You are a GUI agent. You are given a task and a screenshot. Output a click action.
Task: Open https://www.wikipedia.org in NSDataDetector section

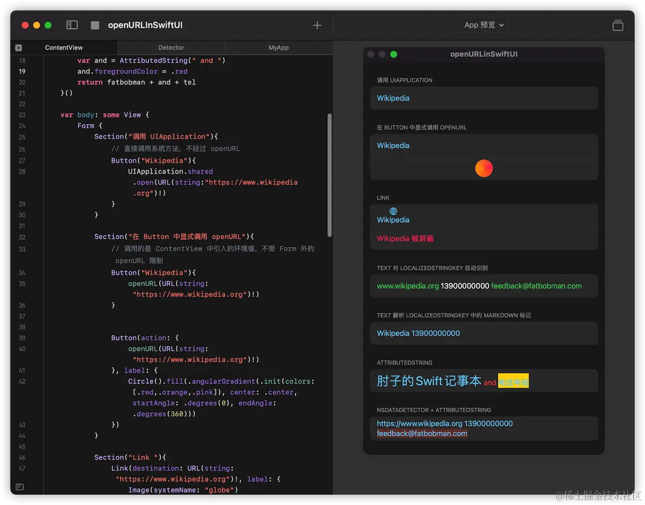(x=419, y=423)
